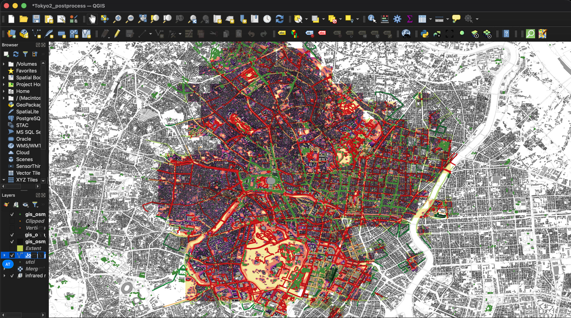The height and width of the screenshot is (318, 571).
Task: Enable the Extent layer checkbox
Action: tap(12, 248)
